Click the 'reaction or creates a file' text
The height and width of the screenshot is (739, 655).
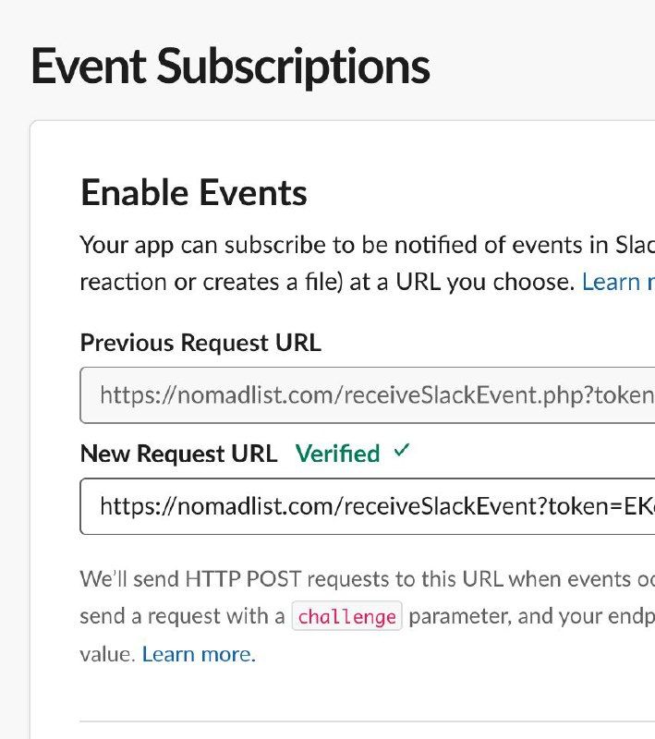tap(231, 282)
